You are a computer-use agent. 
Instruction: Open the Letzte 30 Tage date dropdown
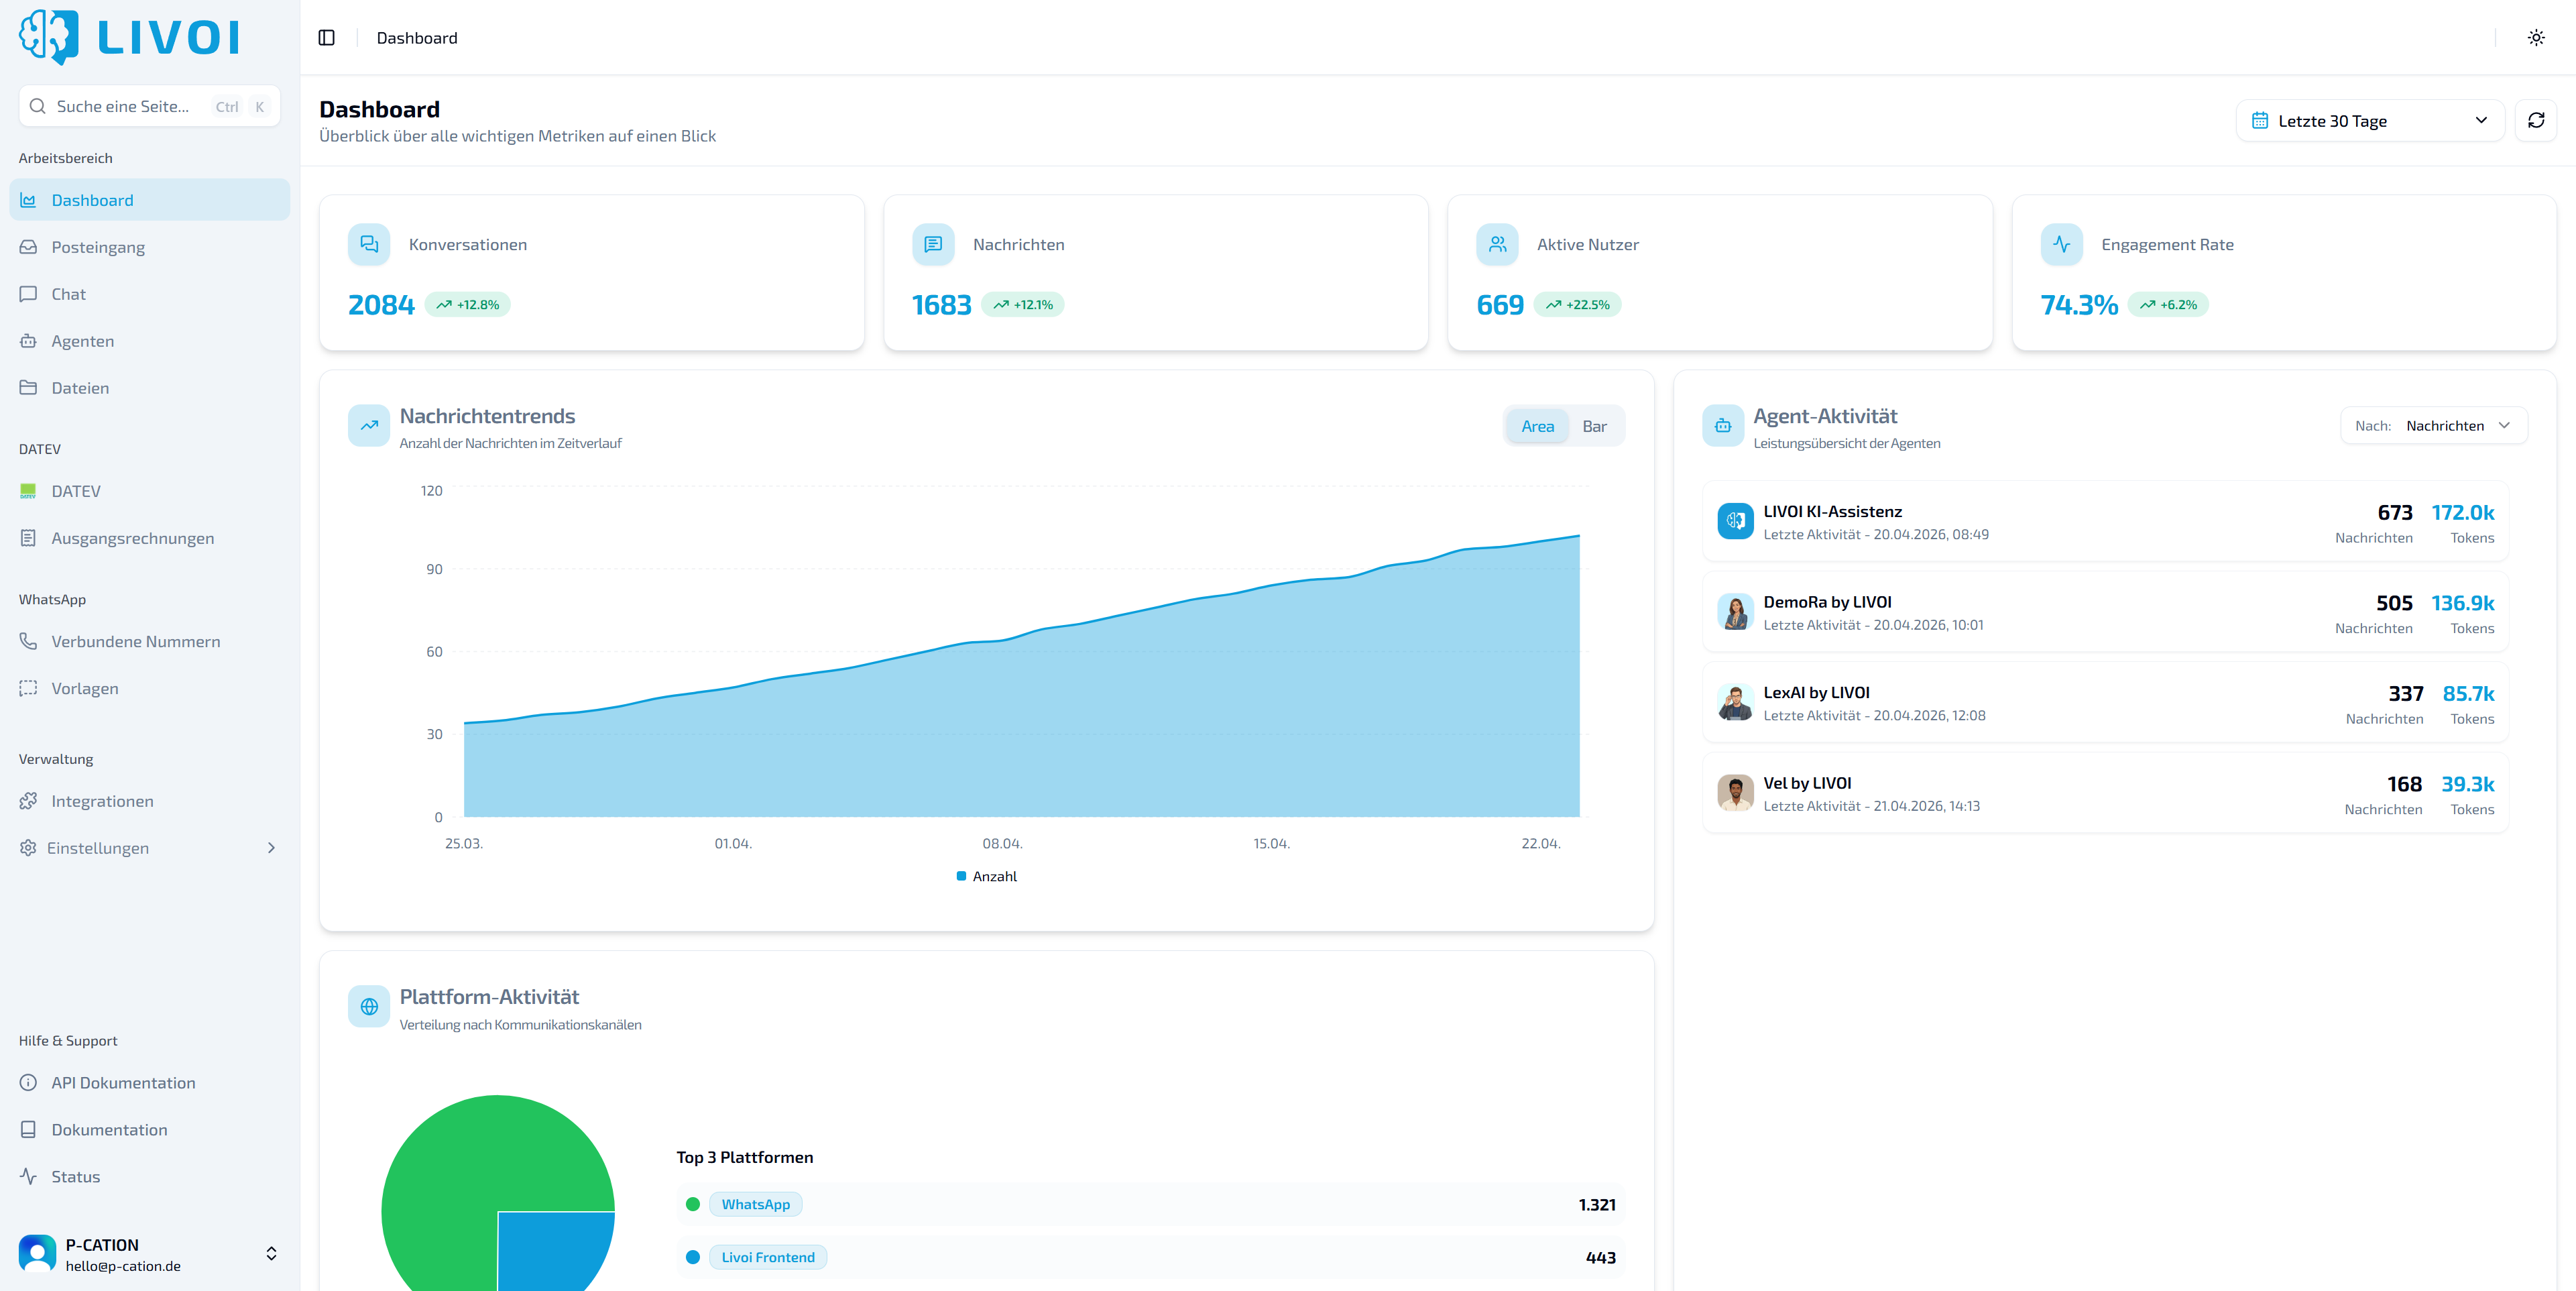click(2370, 120)
